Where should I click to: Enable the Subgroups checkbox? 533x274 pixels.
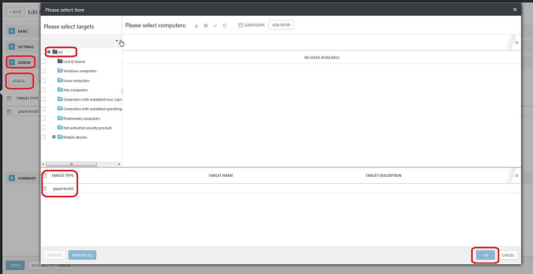[240, 25]
